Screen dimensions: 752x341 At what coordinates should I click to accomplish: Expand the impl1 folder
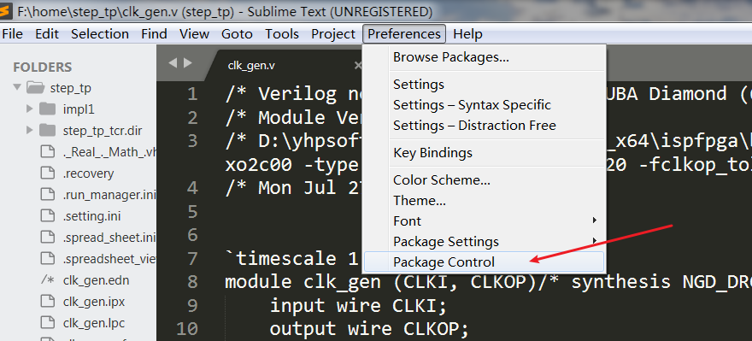point(30,109)
